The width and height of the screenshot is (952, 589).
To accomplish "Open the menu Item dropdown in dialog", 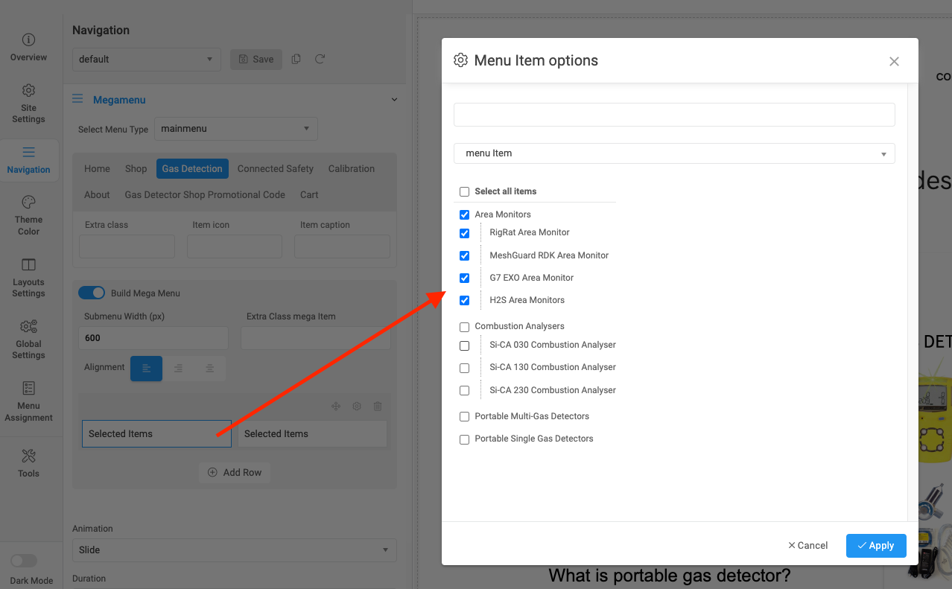I will click(x=673, y=153).
